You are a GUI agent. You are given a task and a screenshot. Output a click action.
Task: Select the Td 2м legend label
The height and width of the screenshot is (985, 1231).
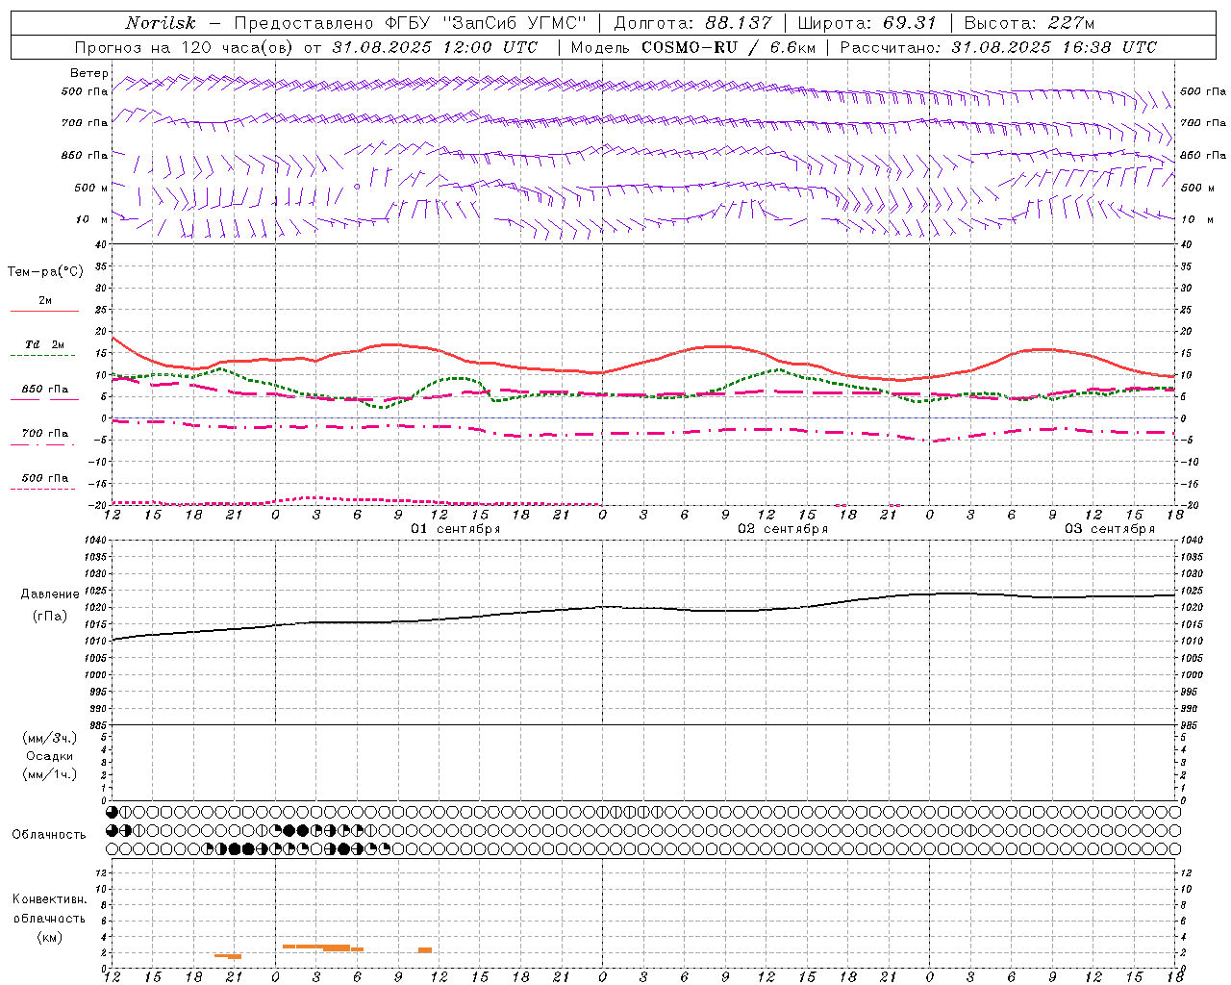coord(45,344)
